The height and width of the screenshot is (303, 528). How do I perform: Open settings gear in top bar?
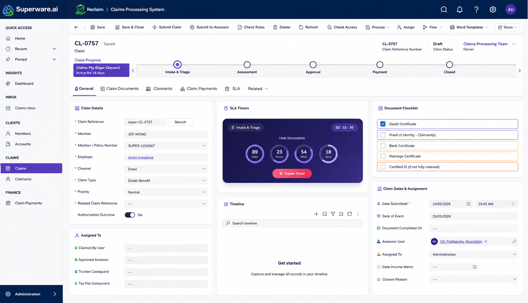[x=493, y=10]
